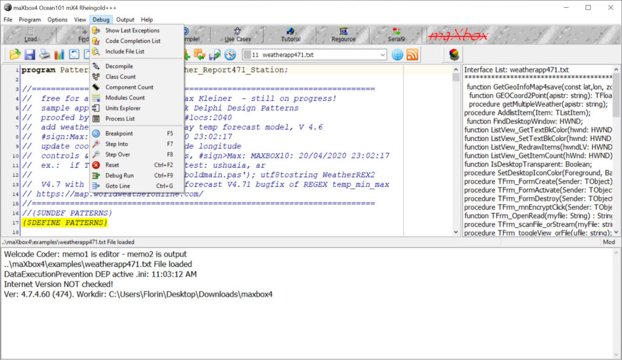Click the red maXbox logo
This screenshot has width=622, height=360.
click(x=458, y=35)
